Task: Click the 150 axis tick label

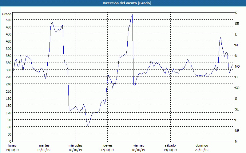Action: [x=8, y=106]
